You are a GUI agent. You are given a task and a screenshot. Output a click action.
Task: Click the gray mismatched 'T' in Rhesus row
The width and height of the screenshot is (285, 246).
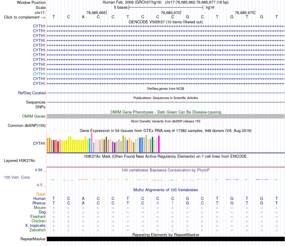pos(172,203)
